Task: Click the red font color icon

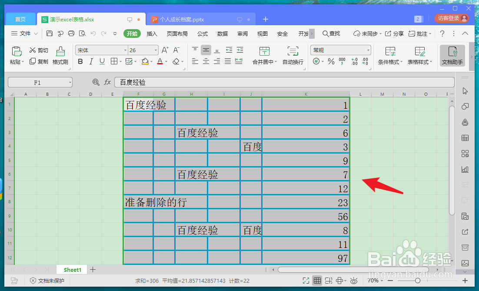Action: pos(160,61)
